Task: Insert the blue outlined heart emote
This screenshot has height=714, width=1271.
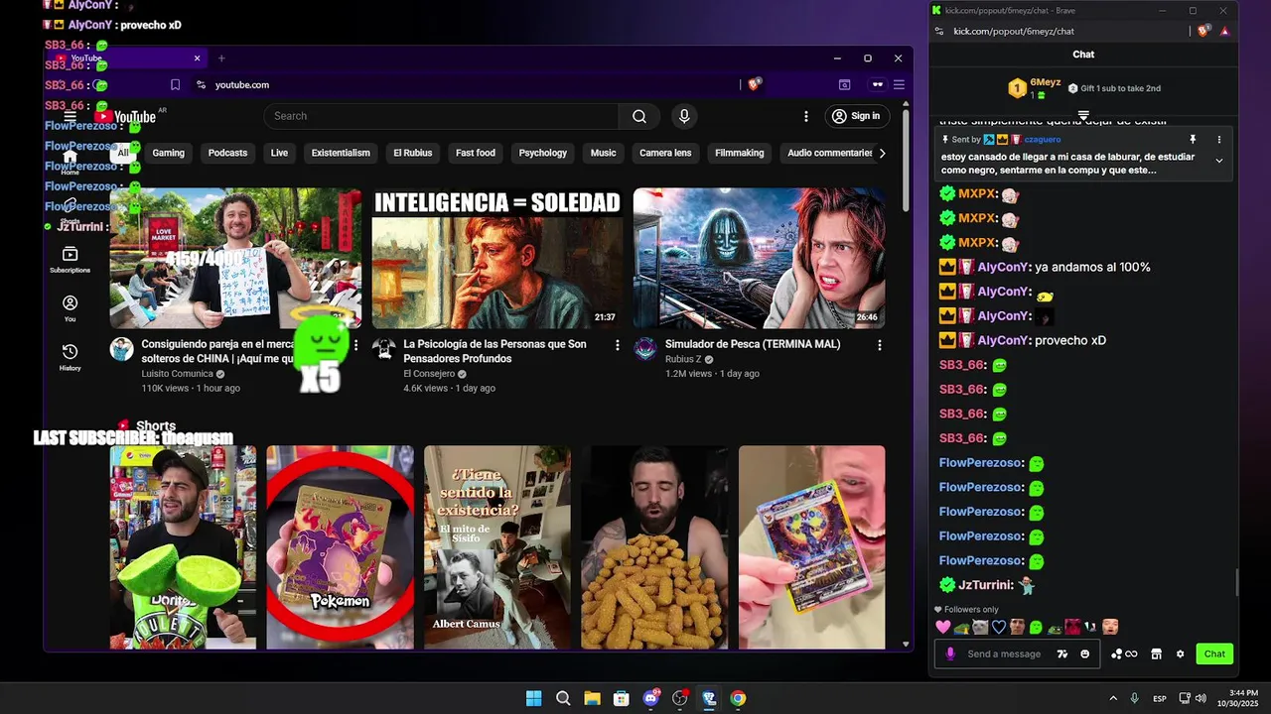Action: coord(999,628)
